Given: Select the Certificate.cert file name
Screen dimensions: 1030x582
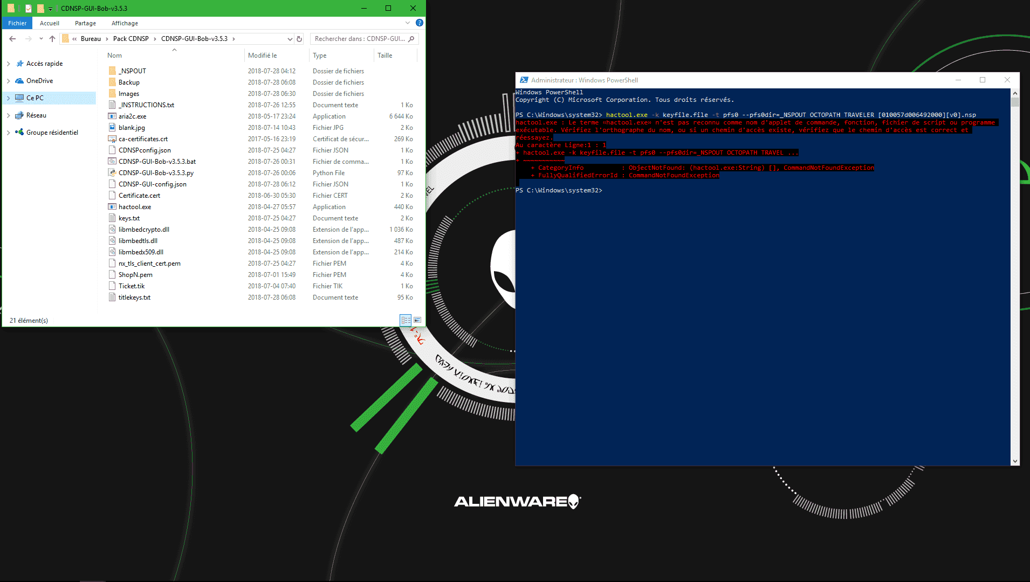Looking at the screenshot, I should click(x=139, y=195).
